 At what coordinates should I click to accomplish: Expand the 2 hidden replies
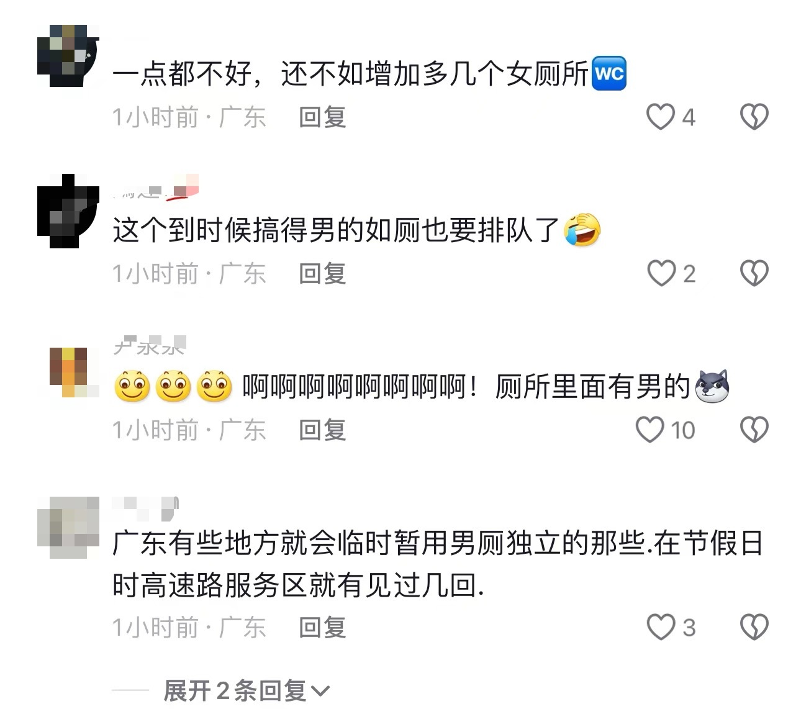coord(247,690)
